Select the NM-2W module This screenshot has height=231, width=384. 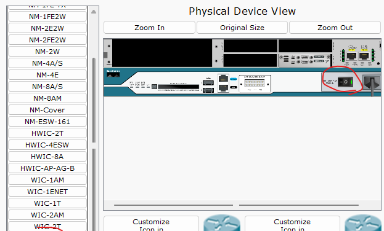[47, 52]
